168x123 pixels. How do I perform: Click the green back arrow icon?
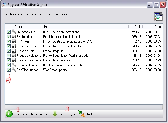pos(9,114)
